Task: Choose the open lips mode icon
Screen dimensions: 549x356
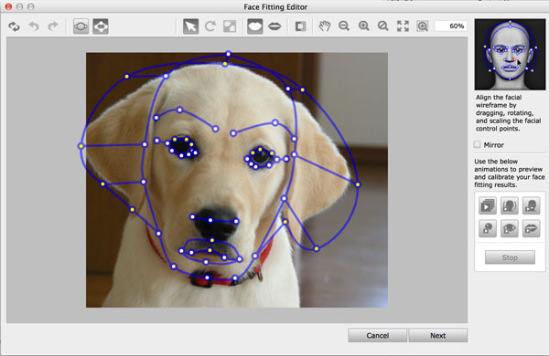Action: (x=274, y=26)
